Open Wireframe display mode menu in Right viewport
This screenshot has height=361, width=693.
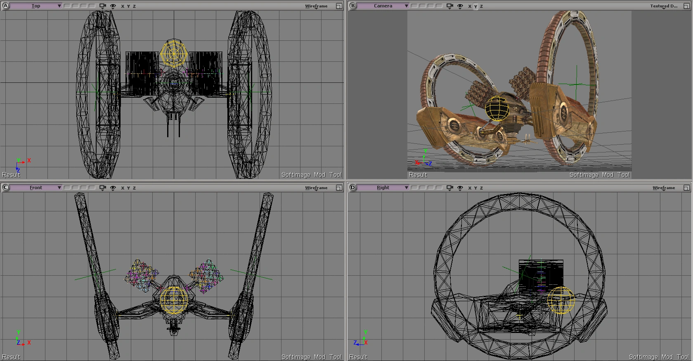click(x=663, y=188)
